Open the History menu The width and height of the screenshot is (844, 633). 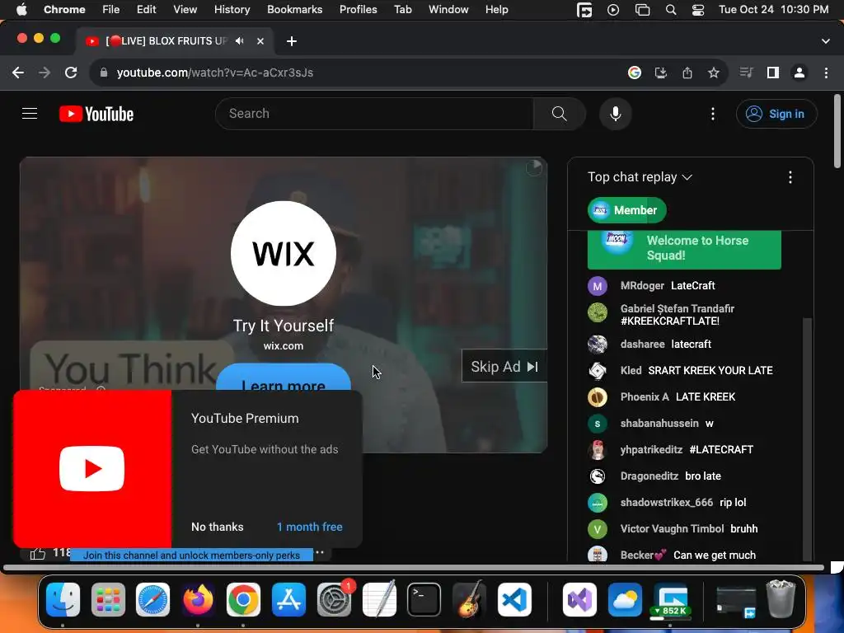[x=232, y=10]
